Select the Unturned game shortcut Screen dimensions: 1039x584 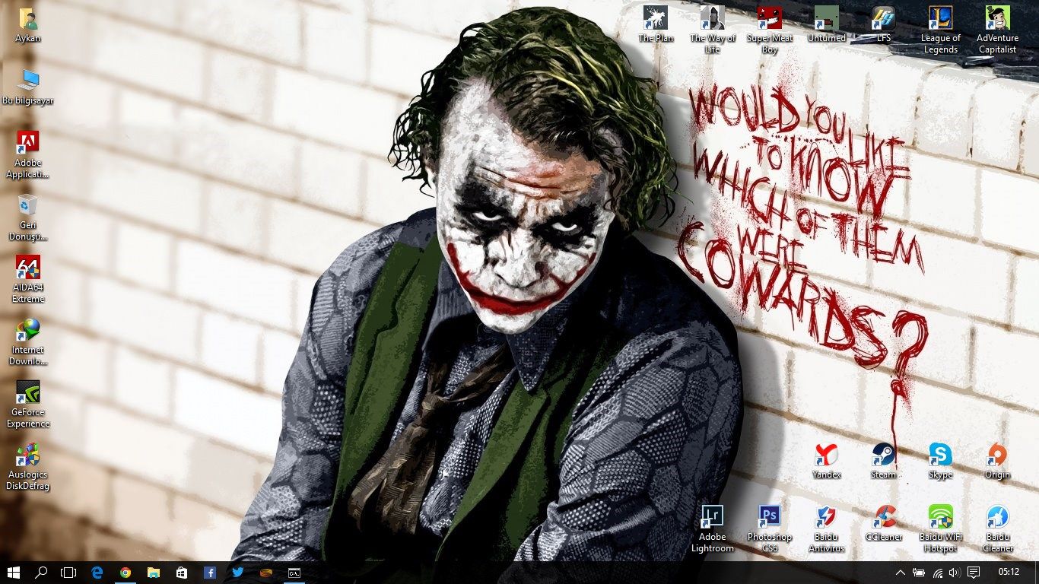(x=827, y=24)
